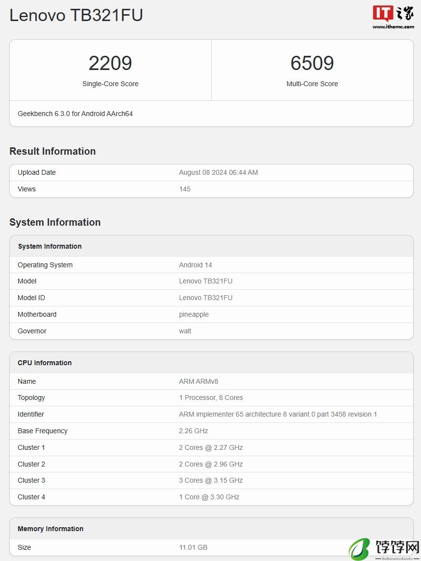Click the large page title Lenovo TB321FU
This screenshot has width=421, height=561.
coord(76,15)
